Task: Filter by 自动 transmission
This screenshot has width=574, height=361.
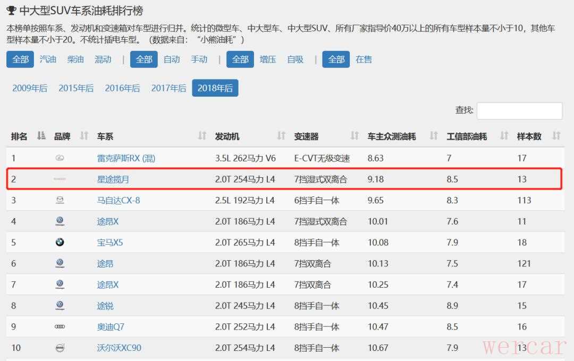Action: (172, 59)
